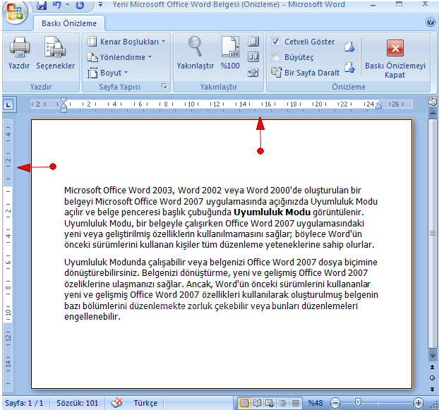439x410 pixels.
Task: Click the proofing errors icon in status bar
Action: click(116, 403)
